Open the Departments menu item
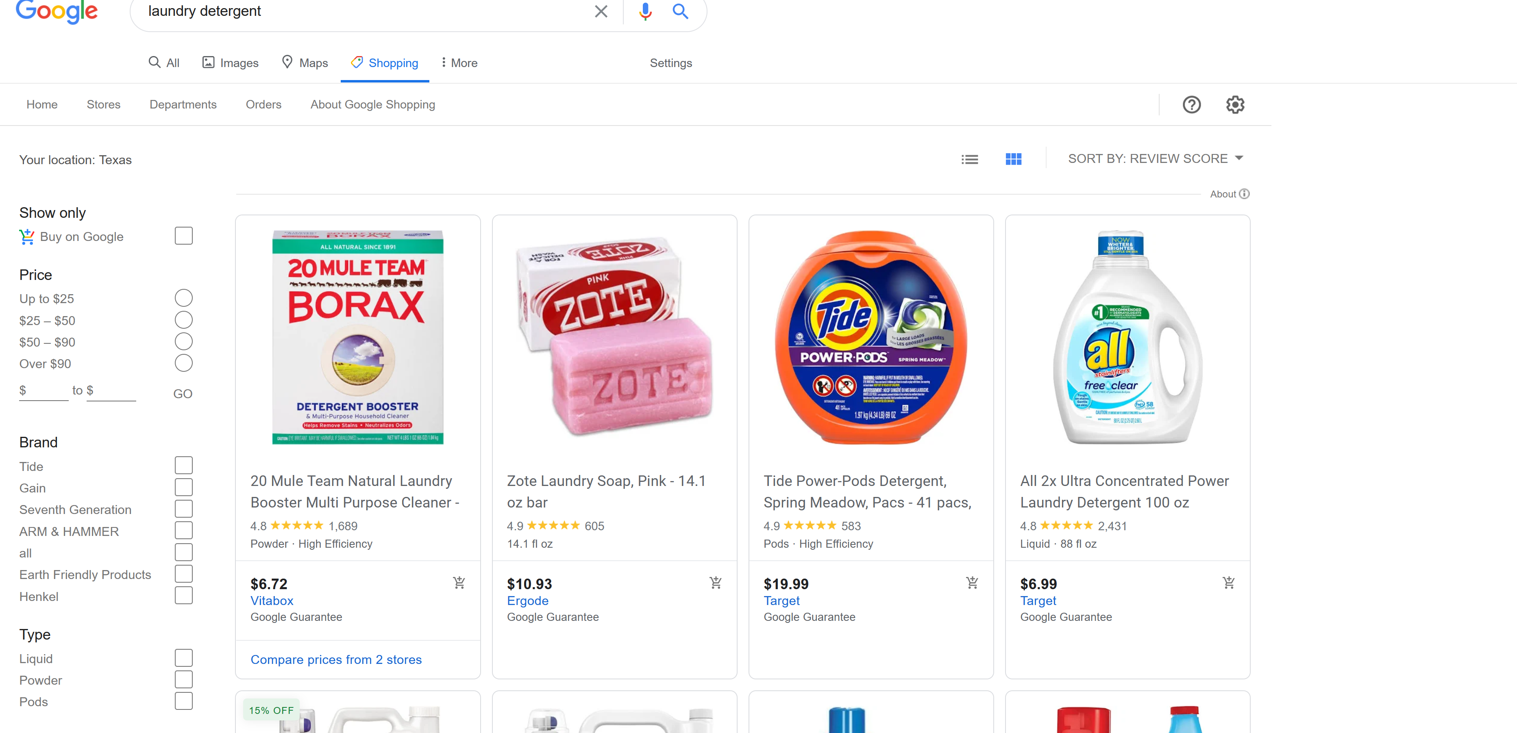 point(183,105)
